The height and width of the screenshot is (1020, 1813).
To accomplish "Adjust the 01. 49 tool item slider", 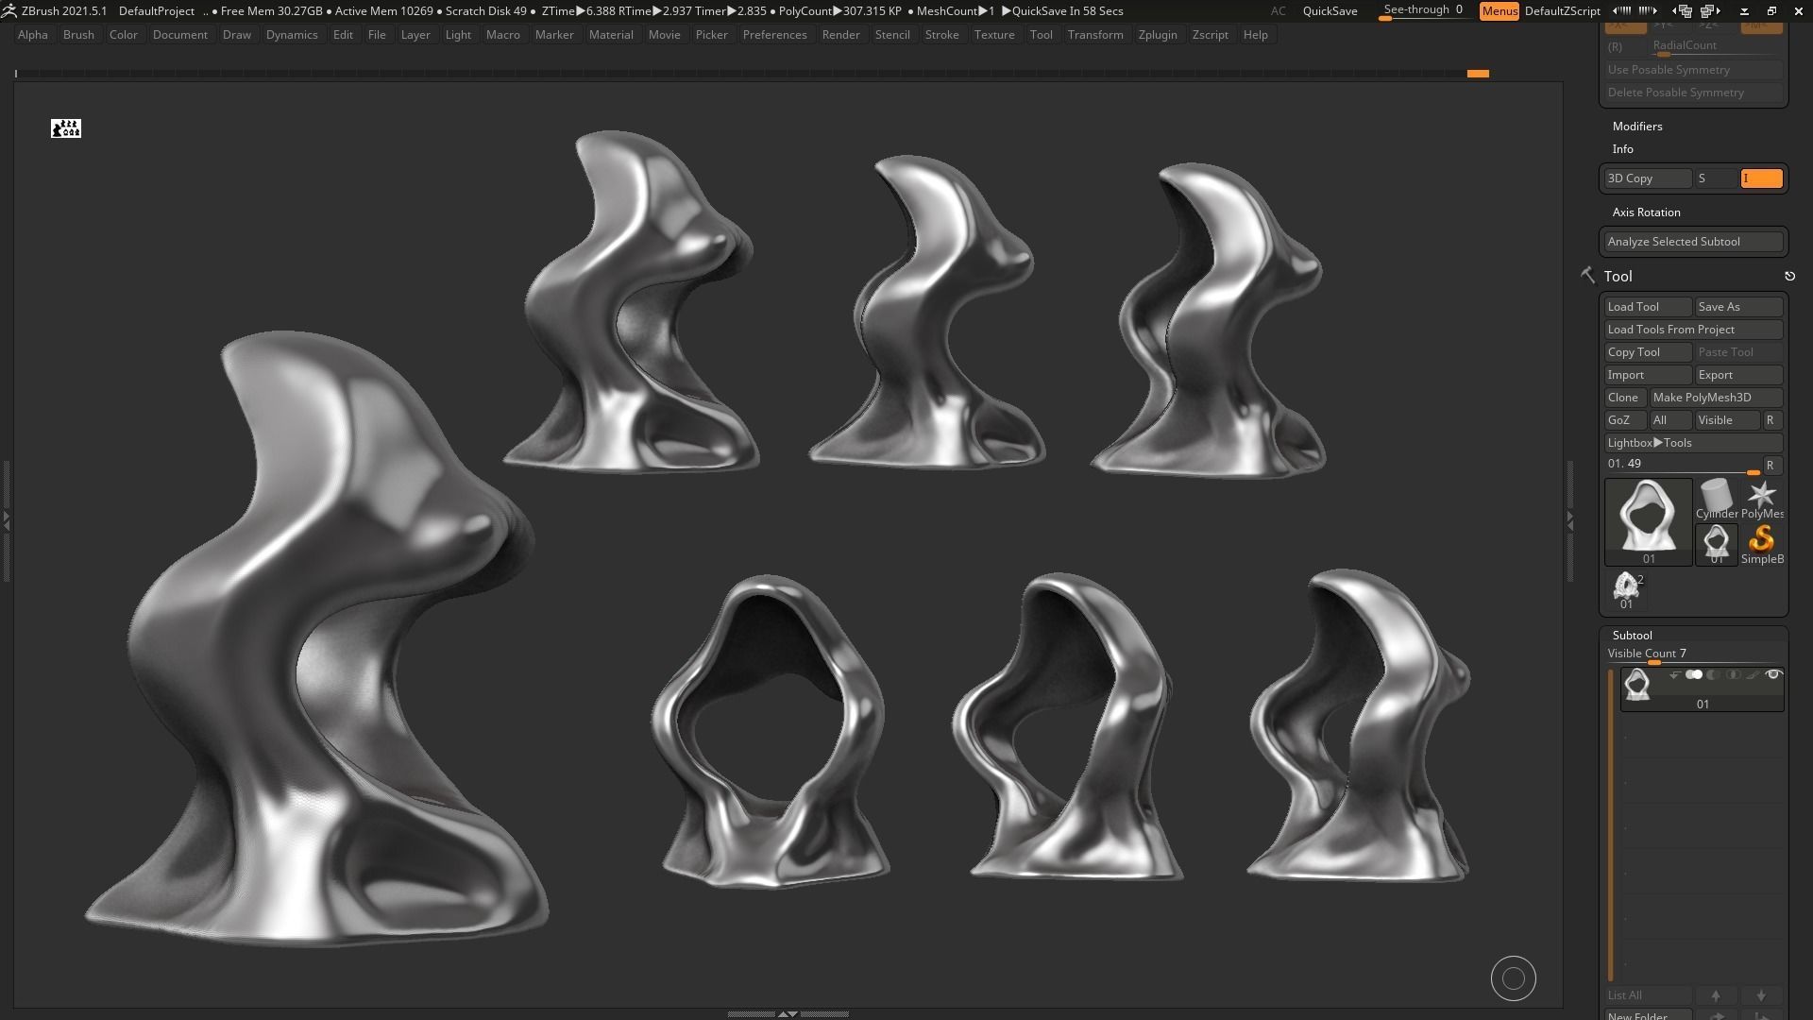I will (x=1682, y=465).
